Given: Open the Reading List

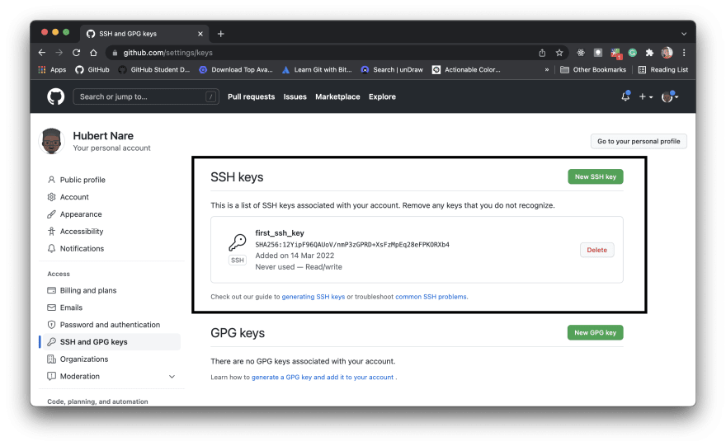Looking at the screenshot, I should (x=663, y=70).
